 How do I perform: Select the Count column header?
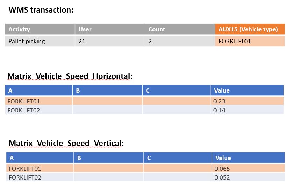(x=157, y=29)
